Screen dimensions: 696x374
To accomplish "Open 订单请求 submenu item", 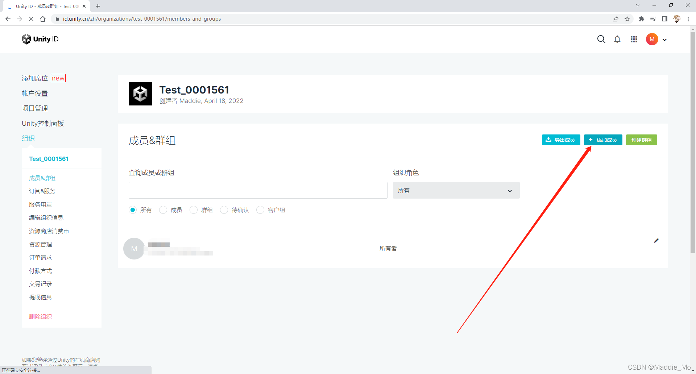I will click(x=40, y=257).
